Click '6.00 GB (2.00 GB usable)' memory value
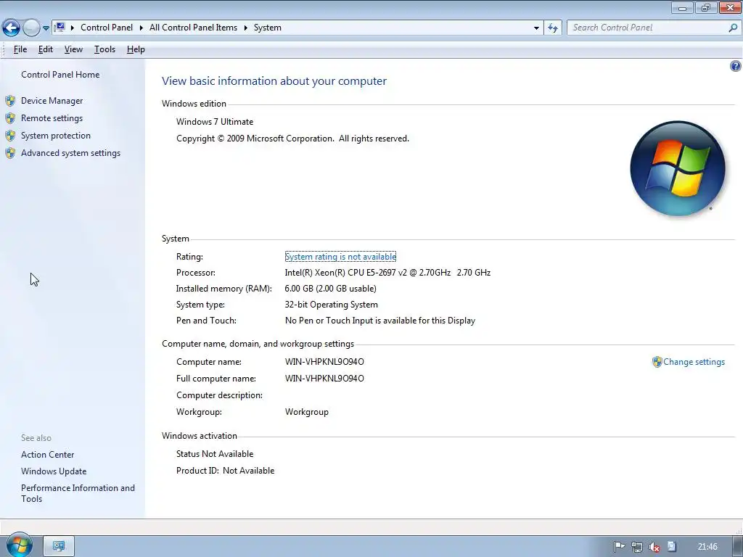This screenshot has height=557, width=743. click(330, 289)
